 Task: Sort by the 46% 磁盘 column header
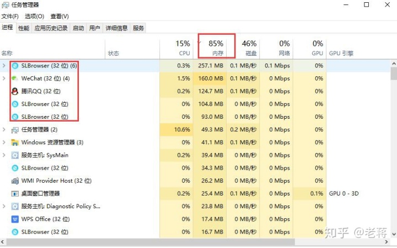coord(243,50)
